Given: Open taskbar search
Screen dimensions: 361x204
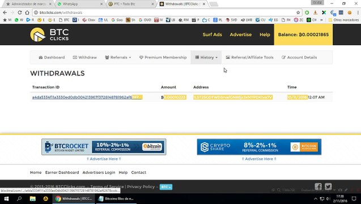Looking at the screenshot, I should [x=19, y=198].
